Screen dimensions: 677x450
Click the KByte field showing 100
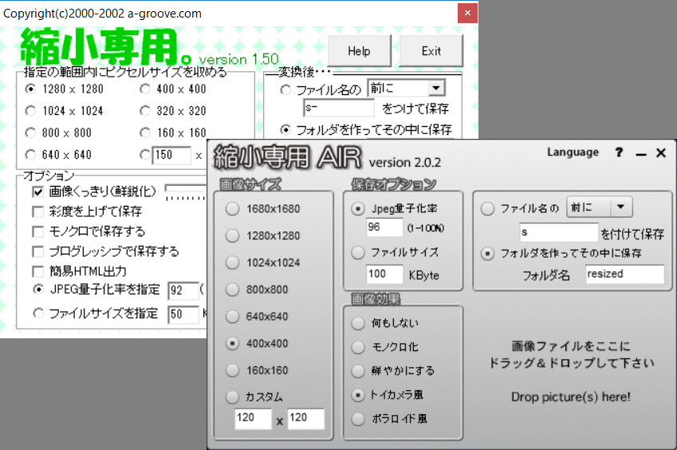point(384,274)
